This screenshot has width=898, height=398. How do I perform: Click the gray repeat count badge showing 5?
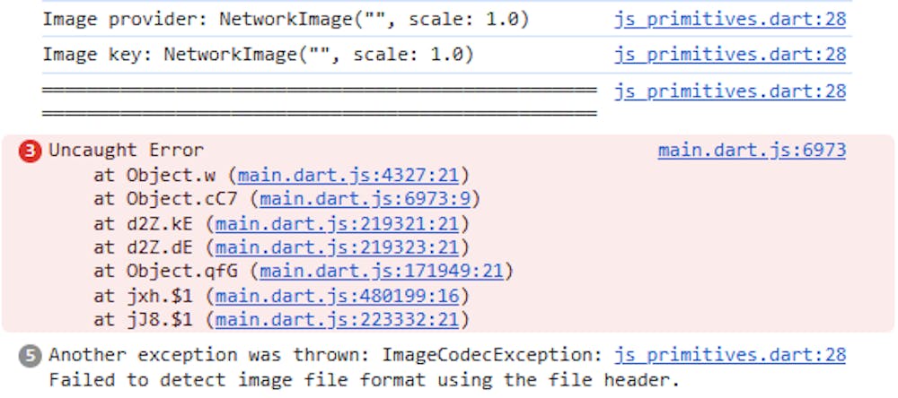tap(31, 355)
